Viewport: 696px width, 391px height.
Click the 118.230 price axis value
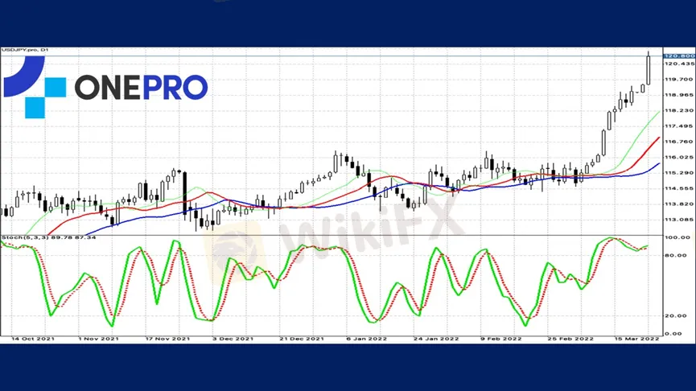pyautogui.click(x=679, y=110)
